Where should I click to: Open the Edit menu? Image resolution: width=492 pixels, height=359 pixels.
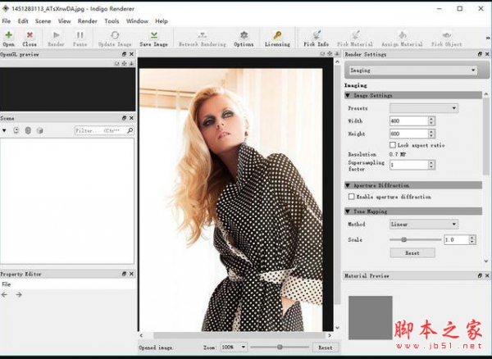pyautogui.click(x=23, y=21)
